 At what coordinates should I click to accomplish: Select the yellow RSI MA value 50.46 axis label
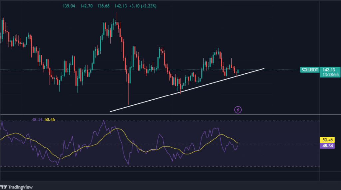click(x=327, y=140)
